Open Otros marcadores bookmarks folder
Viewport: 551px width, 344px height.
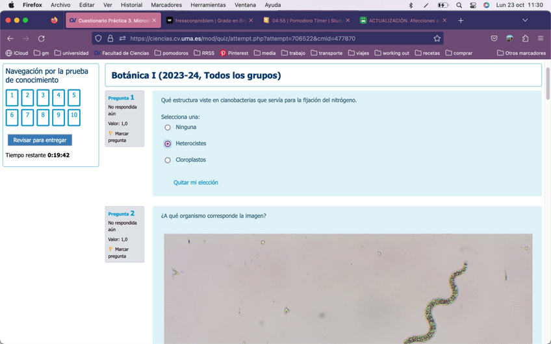[x=521, y=53]
